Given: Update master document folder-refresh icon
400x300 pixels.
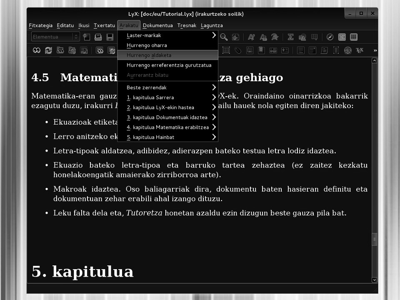Looking at the screenshot, I should [72, 50].
